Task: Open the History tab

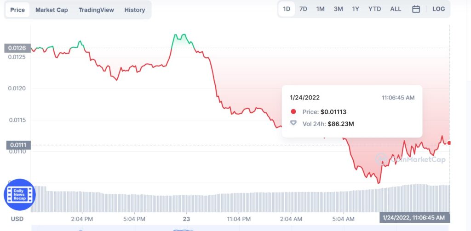Action: pos(135,10)
